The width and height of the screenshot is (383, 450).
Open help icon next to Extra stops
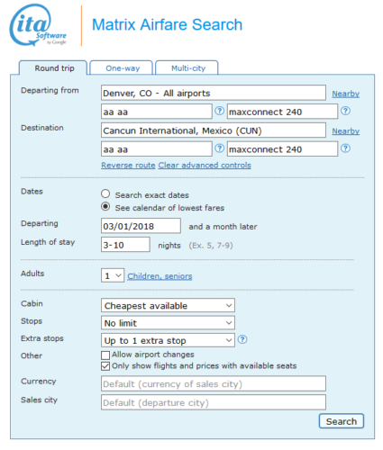point(242,339)
